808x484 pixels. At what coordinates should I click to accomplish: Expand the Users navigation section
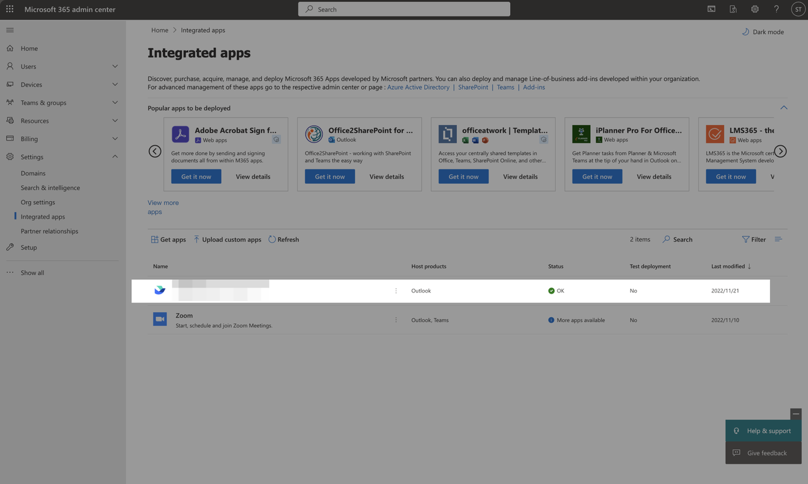coord(115,66)
